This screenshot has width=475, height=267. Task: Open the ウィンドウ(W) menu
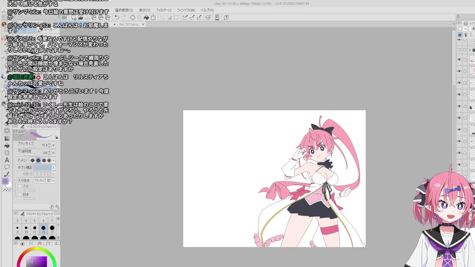tap(186, 10)
